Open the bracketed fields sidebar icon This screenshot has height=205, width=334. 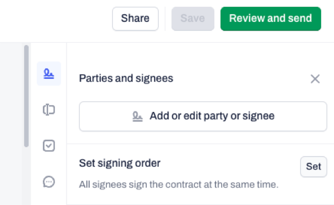click(x=49, y=110)
